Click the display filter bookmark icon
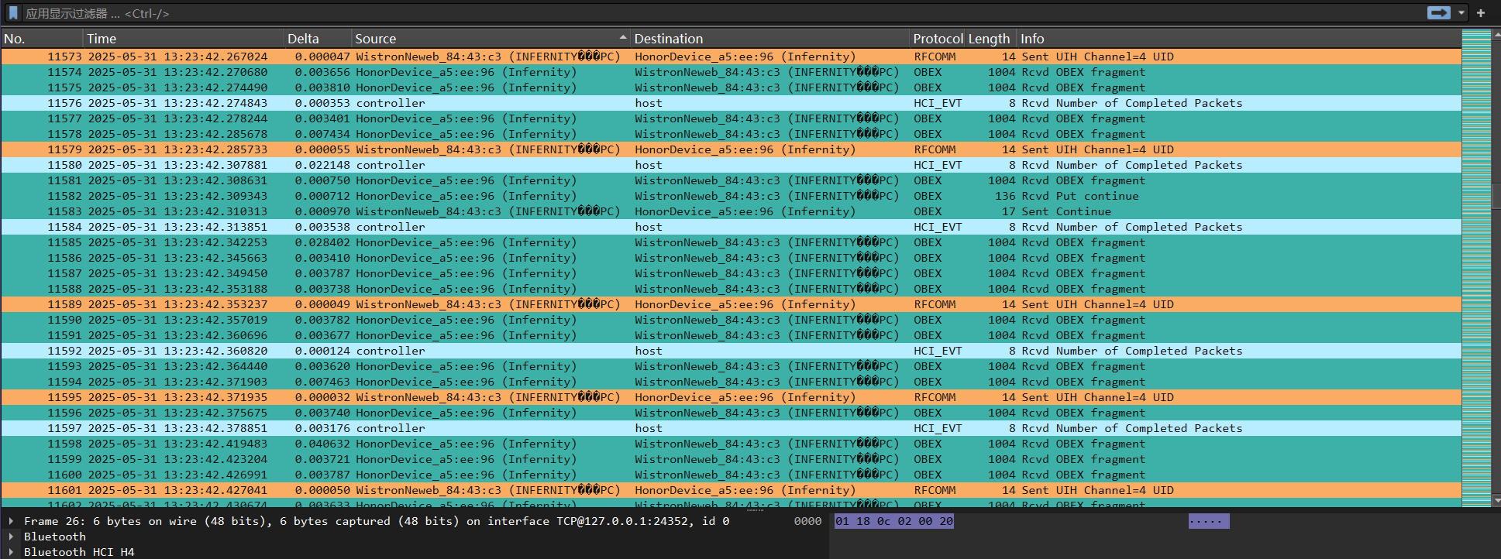The image size is (1501, 559). [x=13, y=13]
